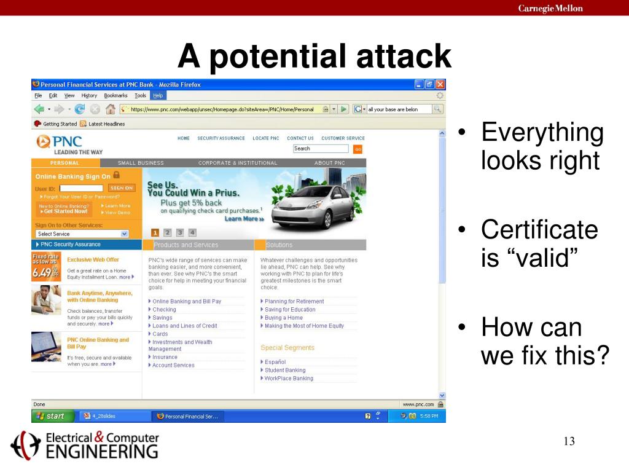The image size is (629, 472).
Task: Switch to the 4_28slides taskbar item
Action: point(114,416)
